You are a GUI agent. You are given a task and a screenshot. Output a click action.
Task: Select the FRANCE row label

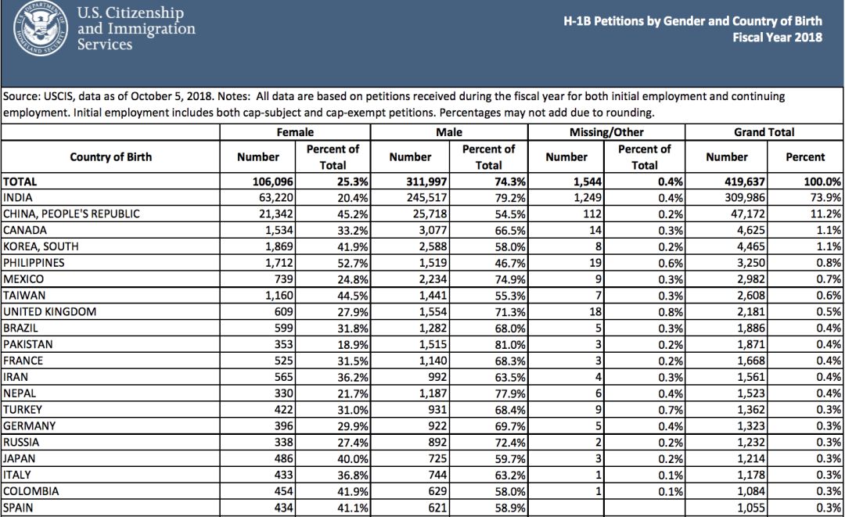(23, 361)
